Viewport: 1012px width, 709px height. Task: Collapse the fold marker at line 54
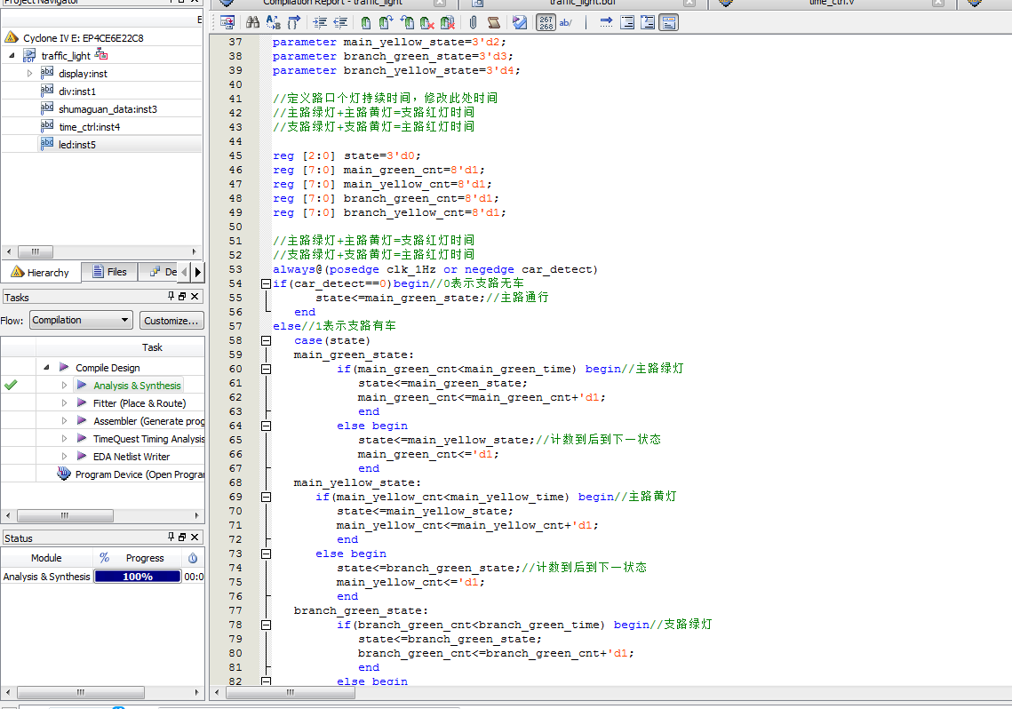pyautogui.click(x=266, y=283)
